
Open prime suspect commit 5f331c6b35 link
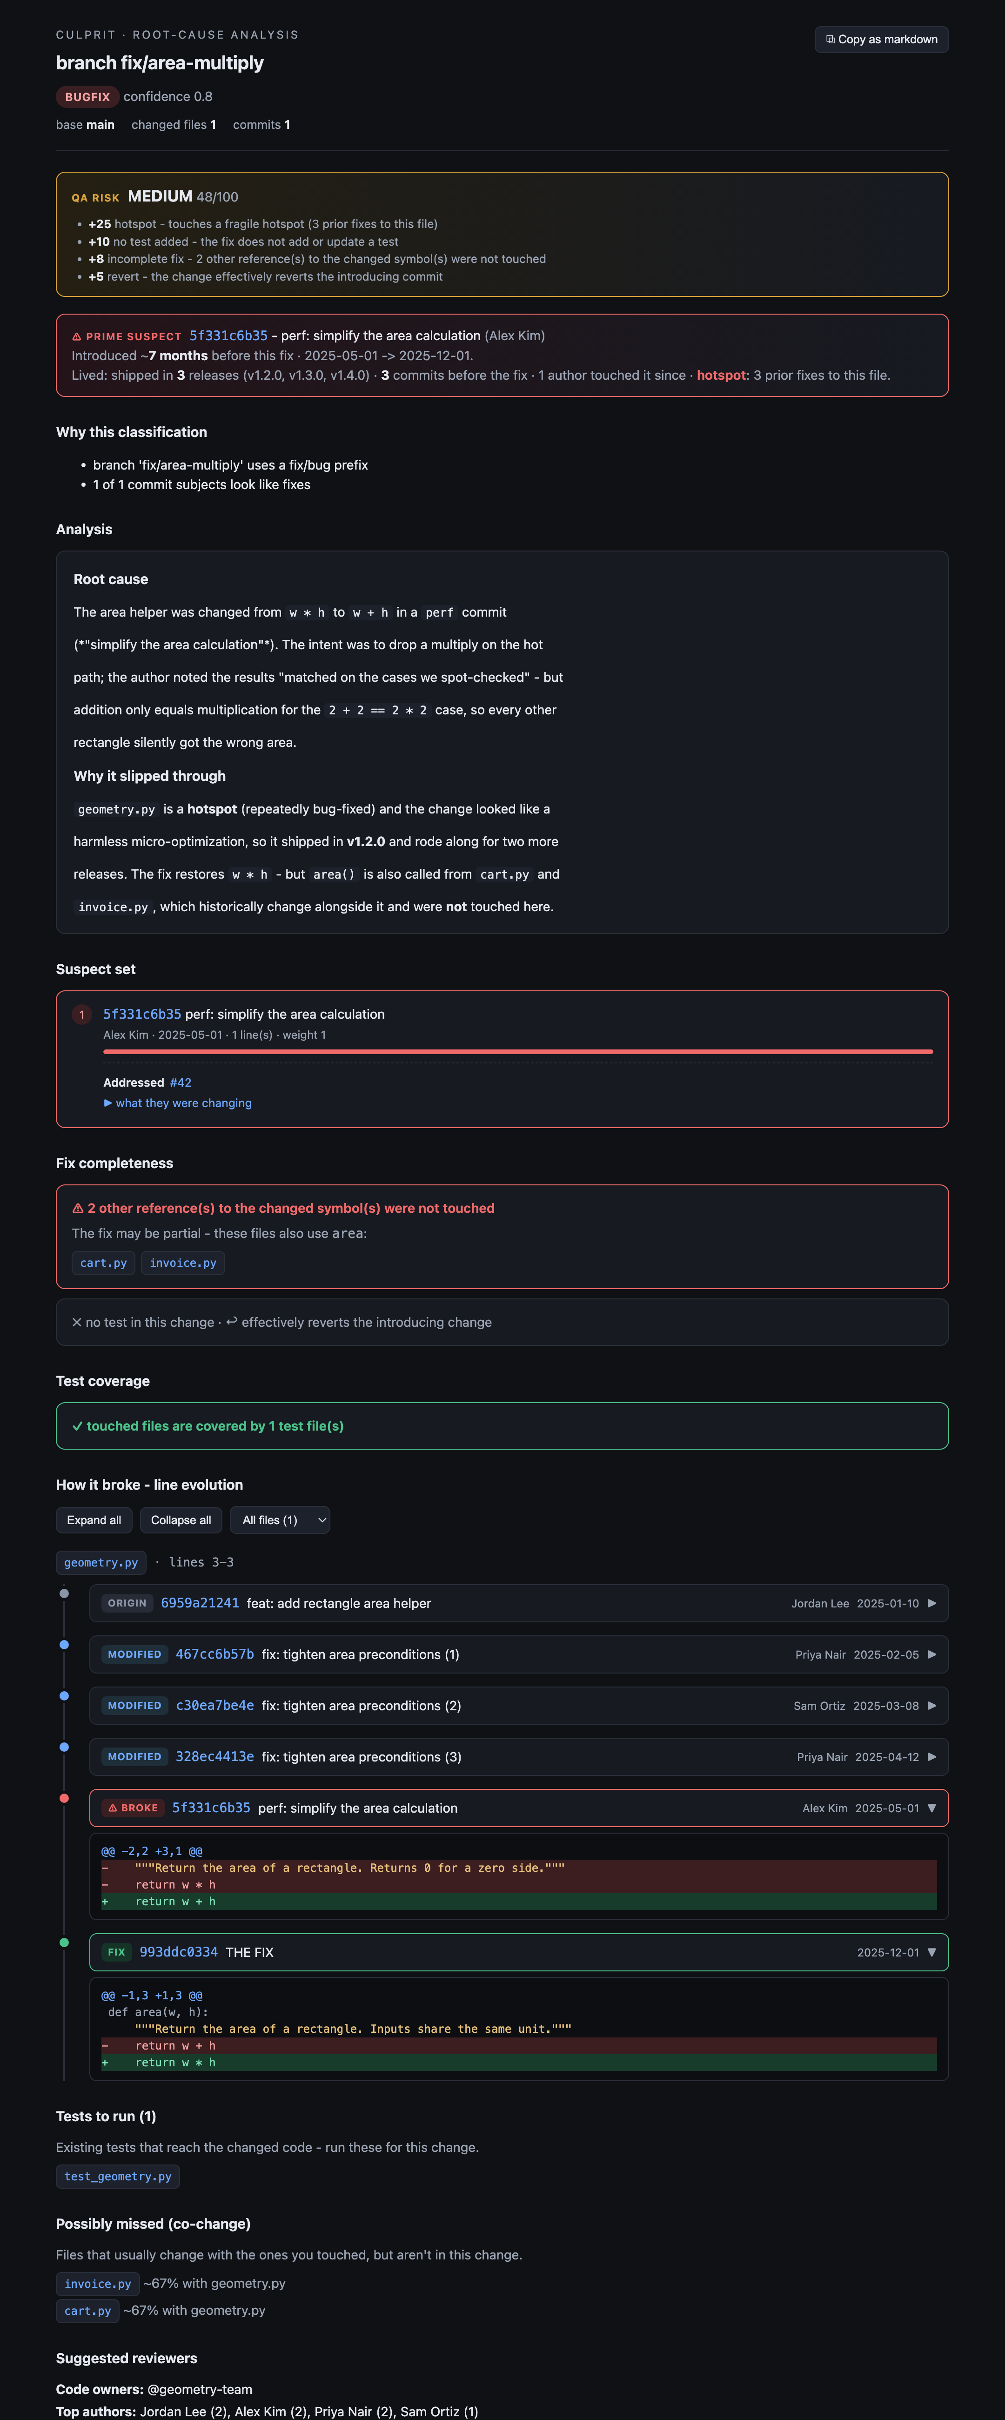click(x=228, y=336)
